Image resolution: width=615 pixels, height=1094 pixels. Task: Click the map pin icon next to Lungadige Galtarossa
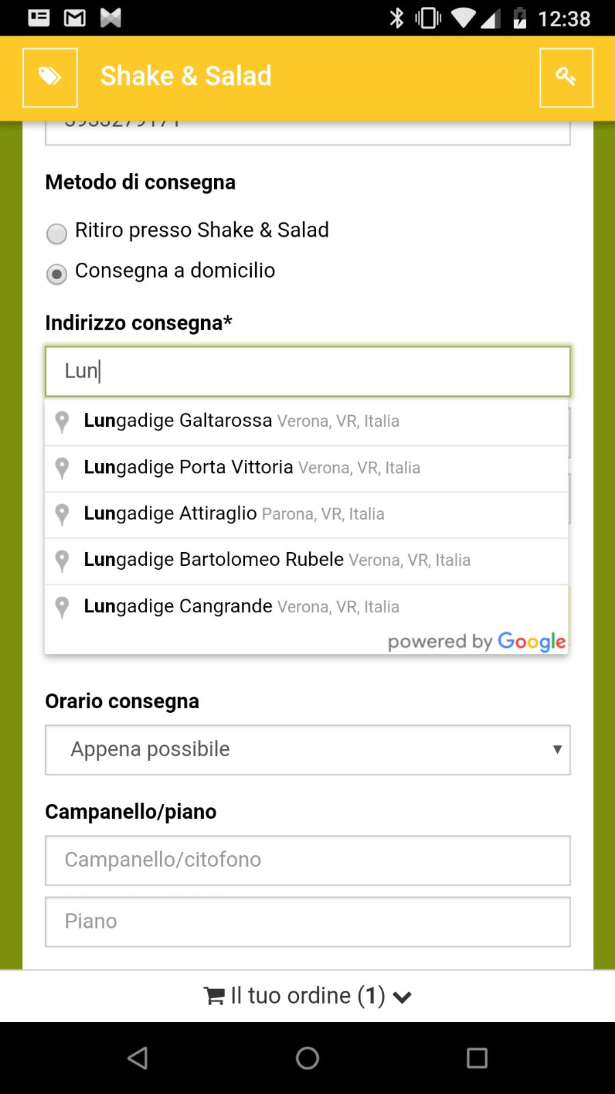pyautogui.click(x=62, y=421)
